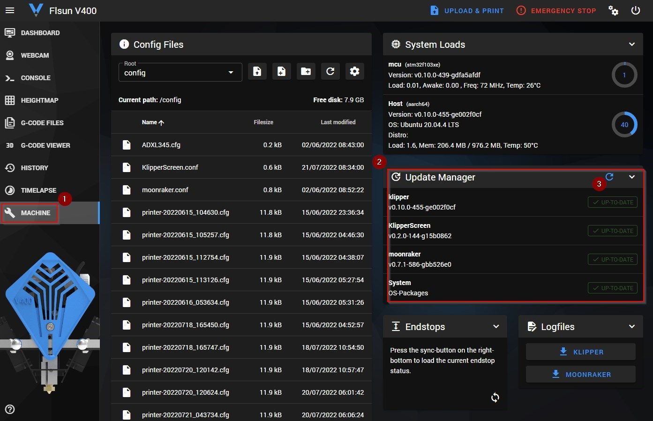Open printer-20220615_104630.cfg file
This screenshot has width=653, height=421.
click(x=241, y=212)
